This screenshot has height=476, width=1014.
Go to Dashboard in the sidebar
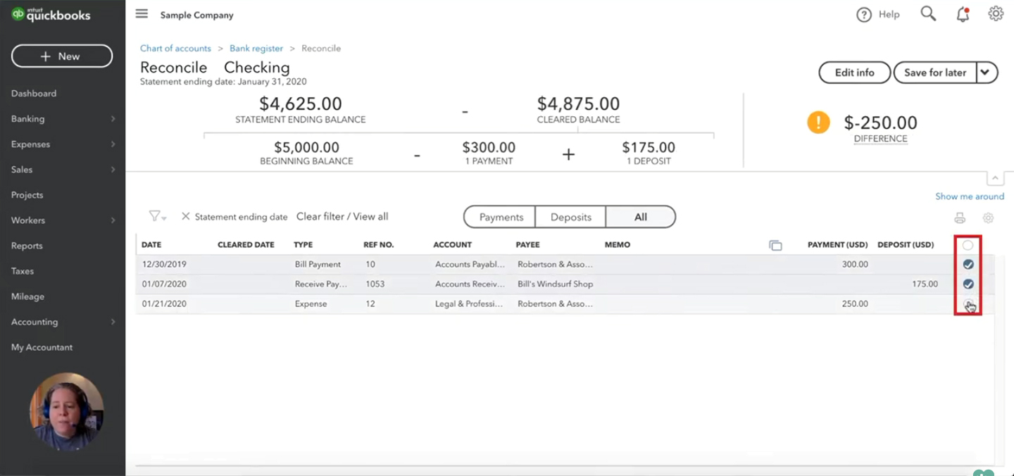(34, 94)
